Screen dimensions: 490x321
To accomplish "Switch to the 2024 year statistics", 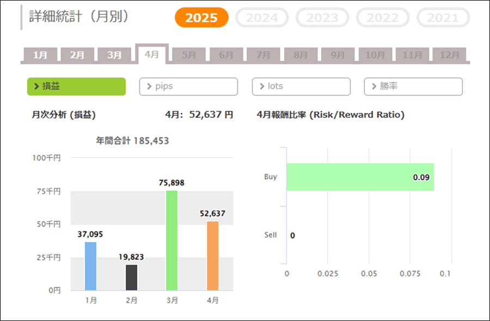I will (x=262, y=17).
